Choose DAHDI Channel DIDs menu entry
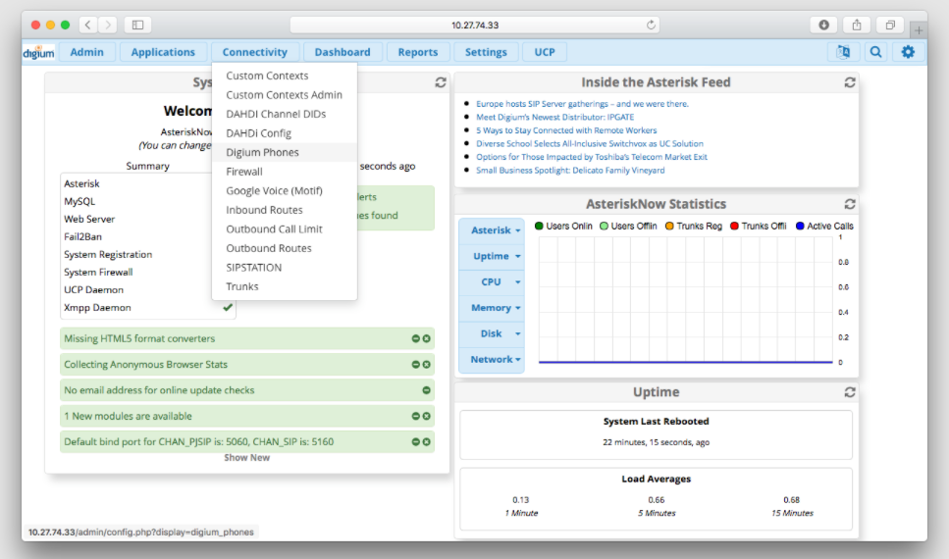The height and width of the screenshot is (559, 949). click(x=285, y=114)
